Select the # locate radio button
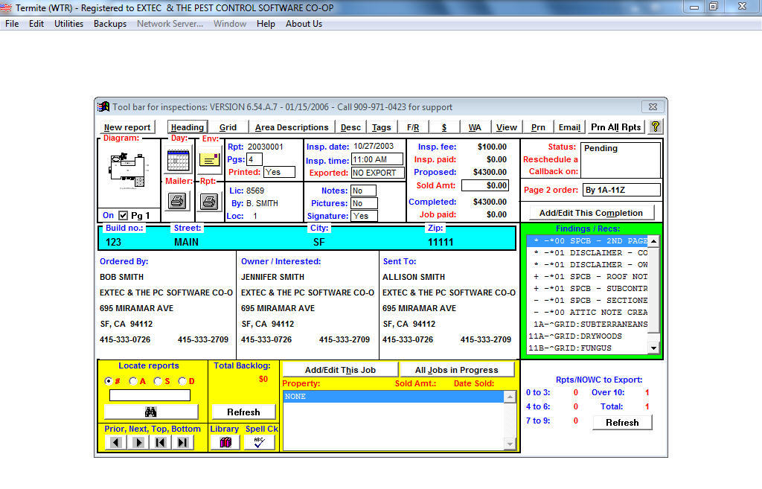 (109, 381)
